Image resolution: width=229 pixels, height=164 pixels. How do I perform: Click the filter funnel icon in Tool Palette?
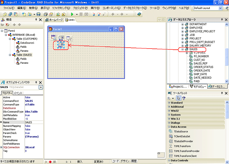point(184,98)
